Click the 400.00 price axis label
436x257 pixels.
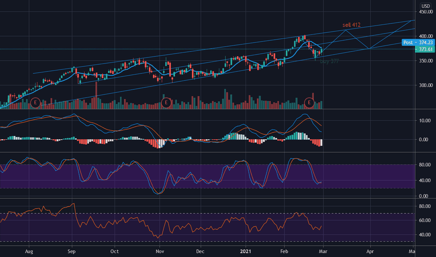[x=426, y=36]
